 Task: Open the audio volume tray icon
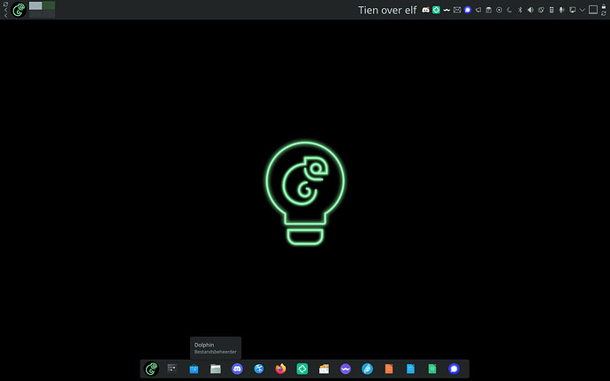coord(530,10)
